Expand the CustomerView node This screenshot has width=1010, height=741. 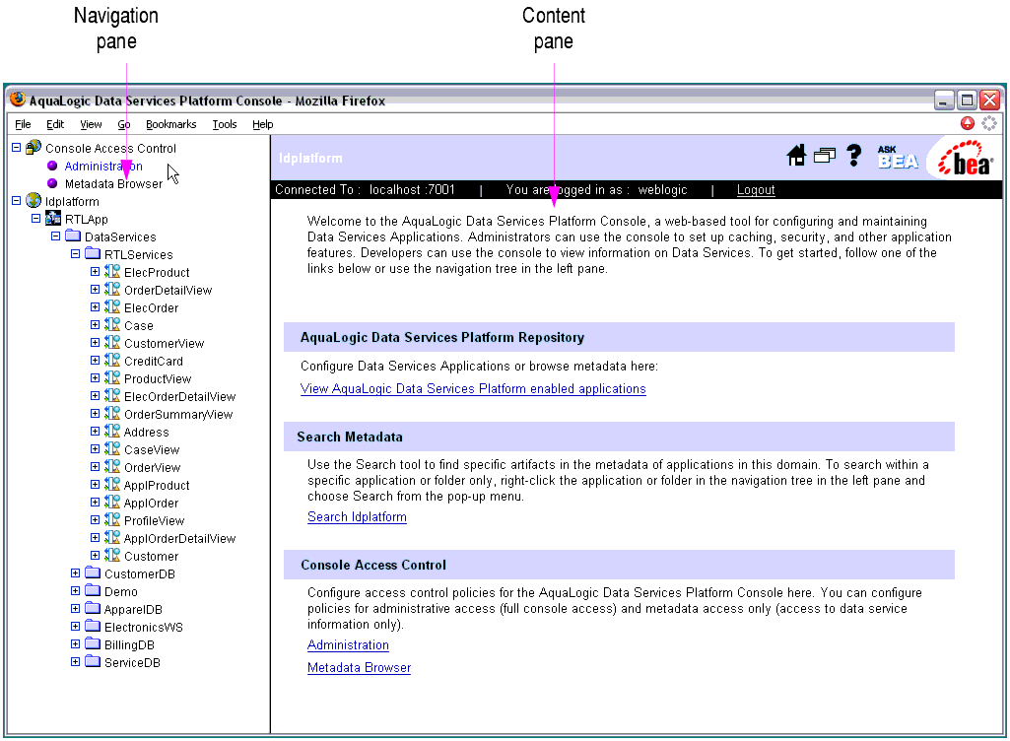(95, 343)
